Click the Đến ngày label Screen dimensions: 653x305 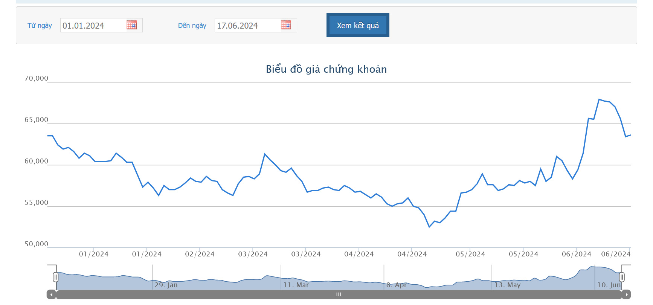tap(192, 26)
